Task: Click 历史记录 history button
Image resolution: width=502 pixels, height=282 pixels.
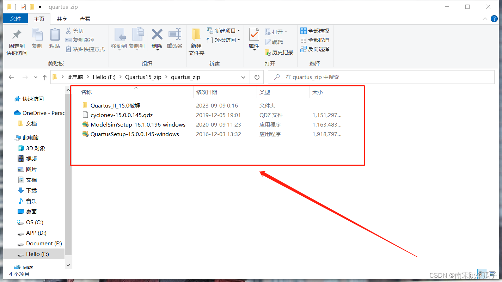Action: coord(279,52)
